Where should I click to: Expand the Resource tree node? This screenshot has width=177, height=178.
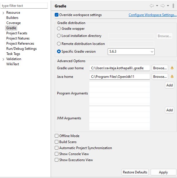click(3, 13)
